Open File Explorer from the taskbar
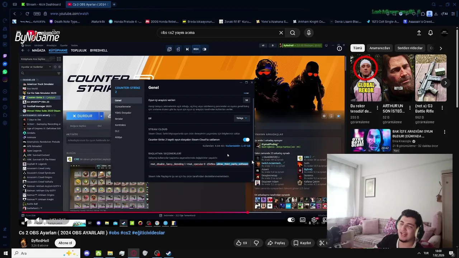Screen dimensions: 459x258 pyautogui.click(x=110, y=253)
